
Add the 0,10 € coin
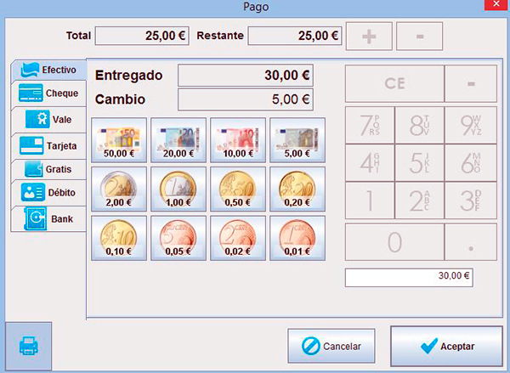point(119,238)
